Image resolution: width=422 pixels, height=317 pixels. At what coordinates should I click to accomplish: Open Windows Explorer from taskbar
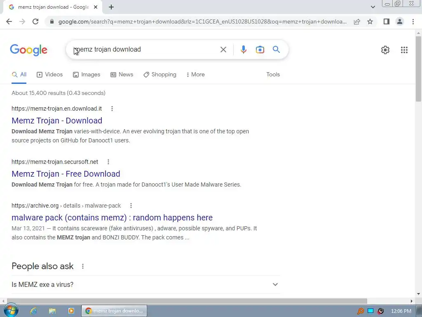[52, 311]
